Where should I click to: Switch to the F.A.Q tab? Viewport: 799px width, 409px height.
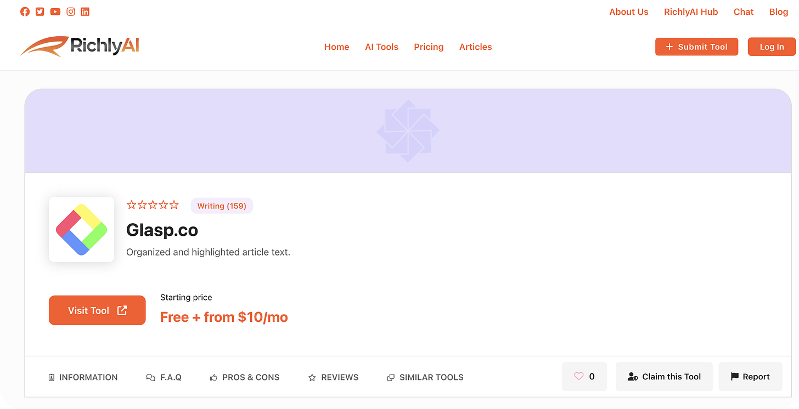[x=164, y=377]
